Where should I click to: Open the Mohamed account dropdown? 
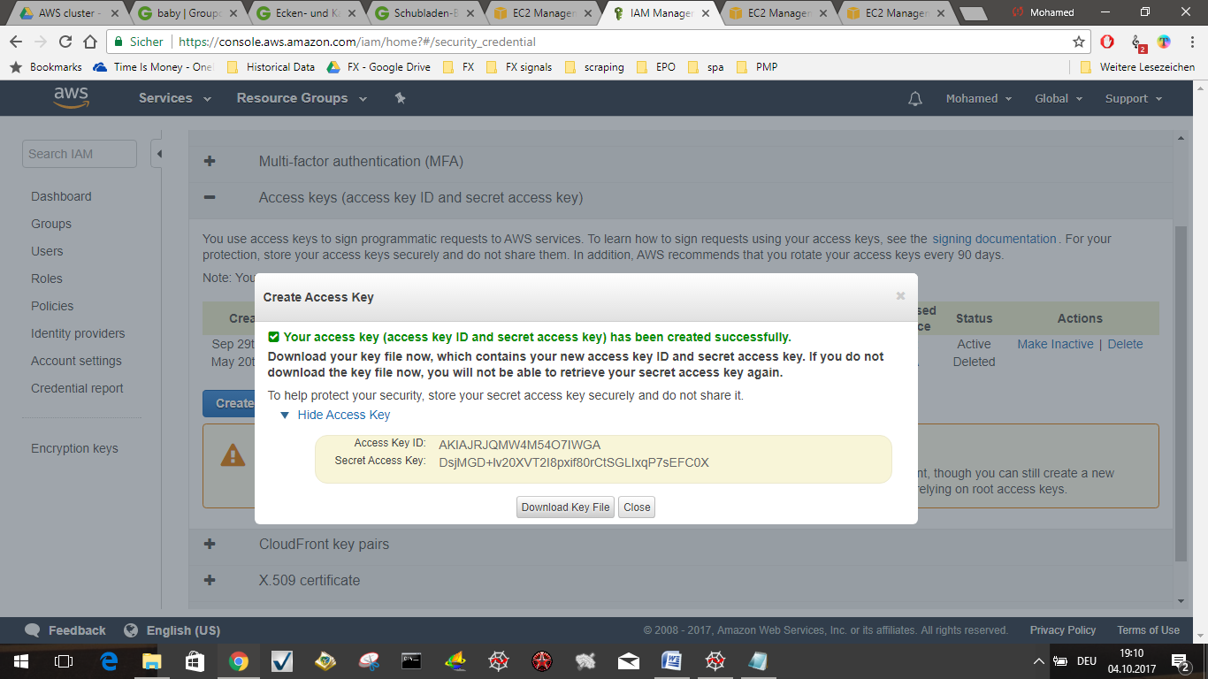pyautogui.click(x=978, y=99)
